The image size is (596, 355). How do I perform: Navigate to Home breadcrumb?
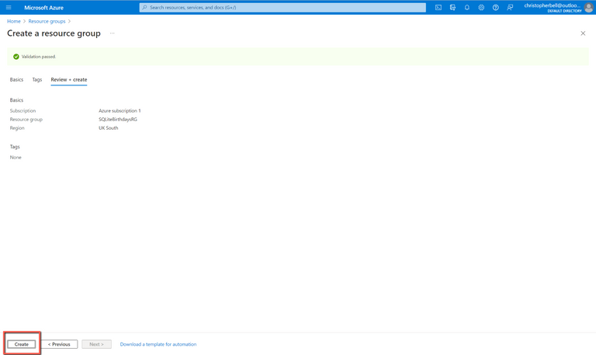(x=14, y=21)
